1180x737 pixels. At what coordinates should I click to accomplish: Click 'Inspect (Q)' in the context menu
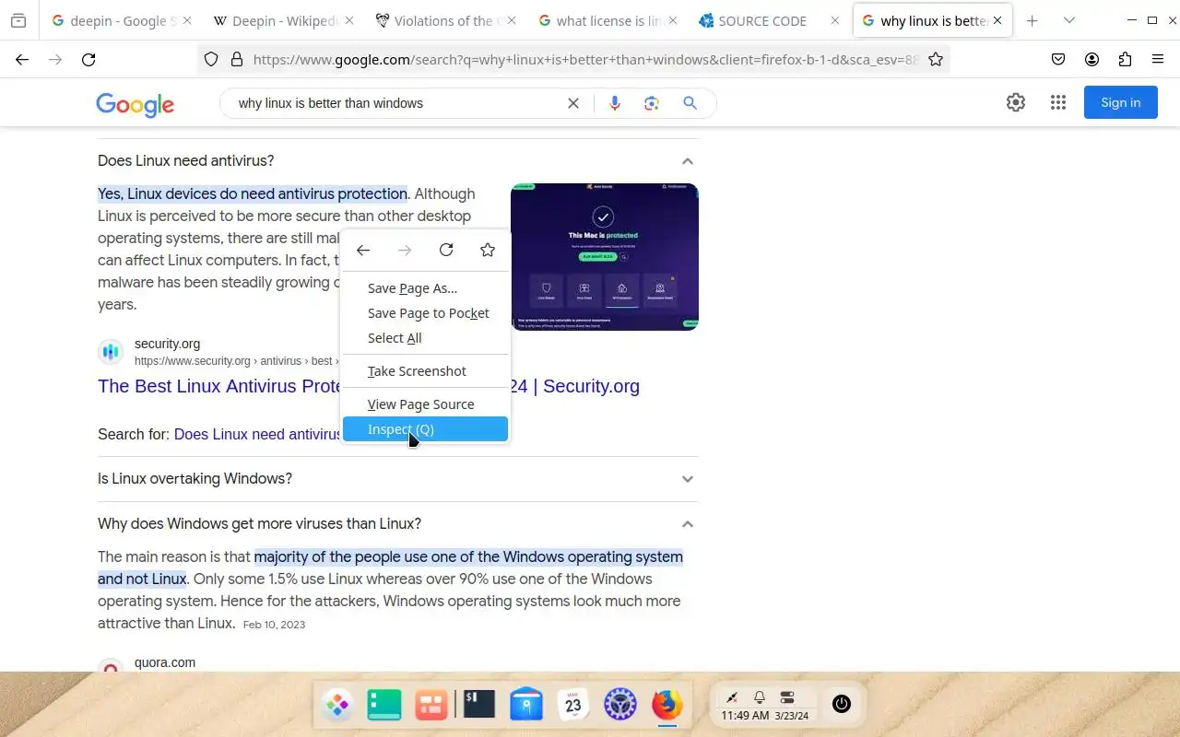click(425, 429)
